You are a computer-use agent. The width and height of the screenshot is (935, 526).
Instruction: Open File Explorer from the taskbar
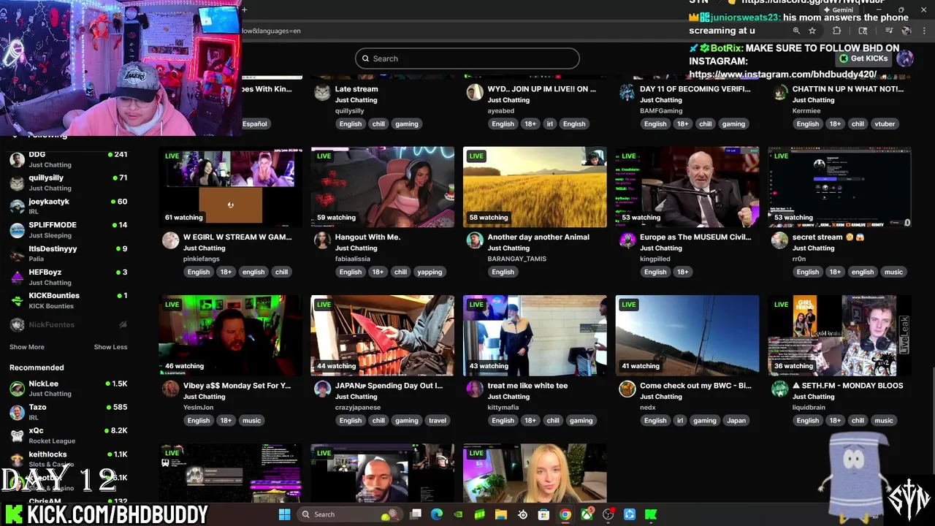click(501, 514)
